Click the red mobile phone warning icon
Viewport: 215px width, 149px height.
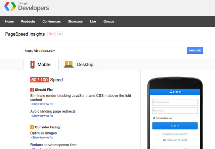32,65
